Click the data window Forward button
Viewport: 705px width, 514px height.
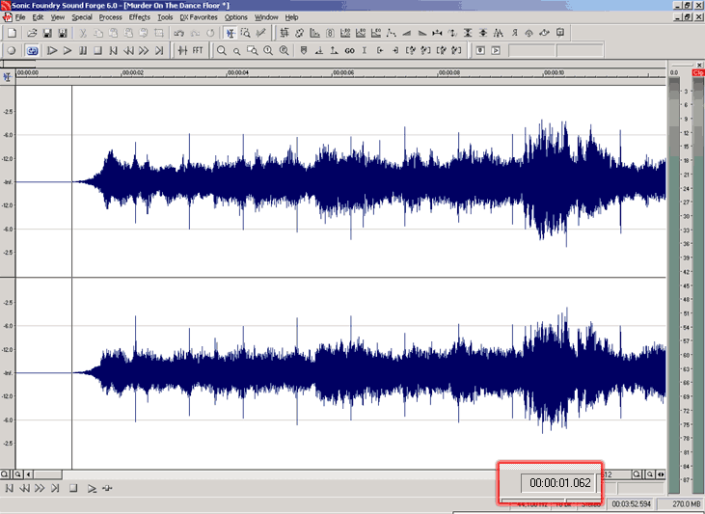(x=40, y=488)
